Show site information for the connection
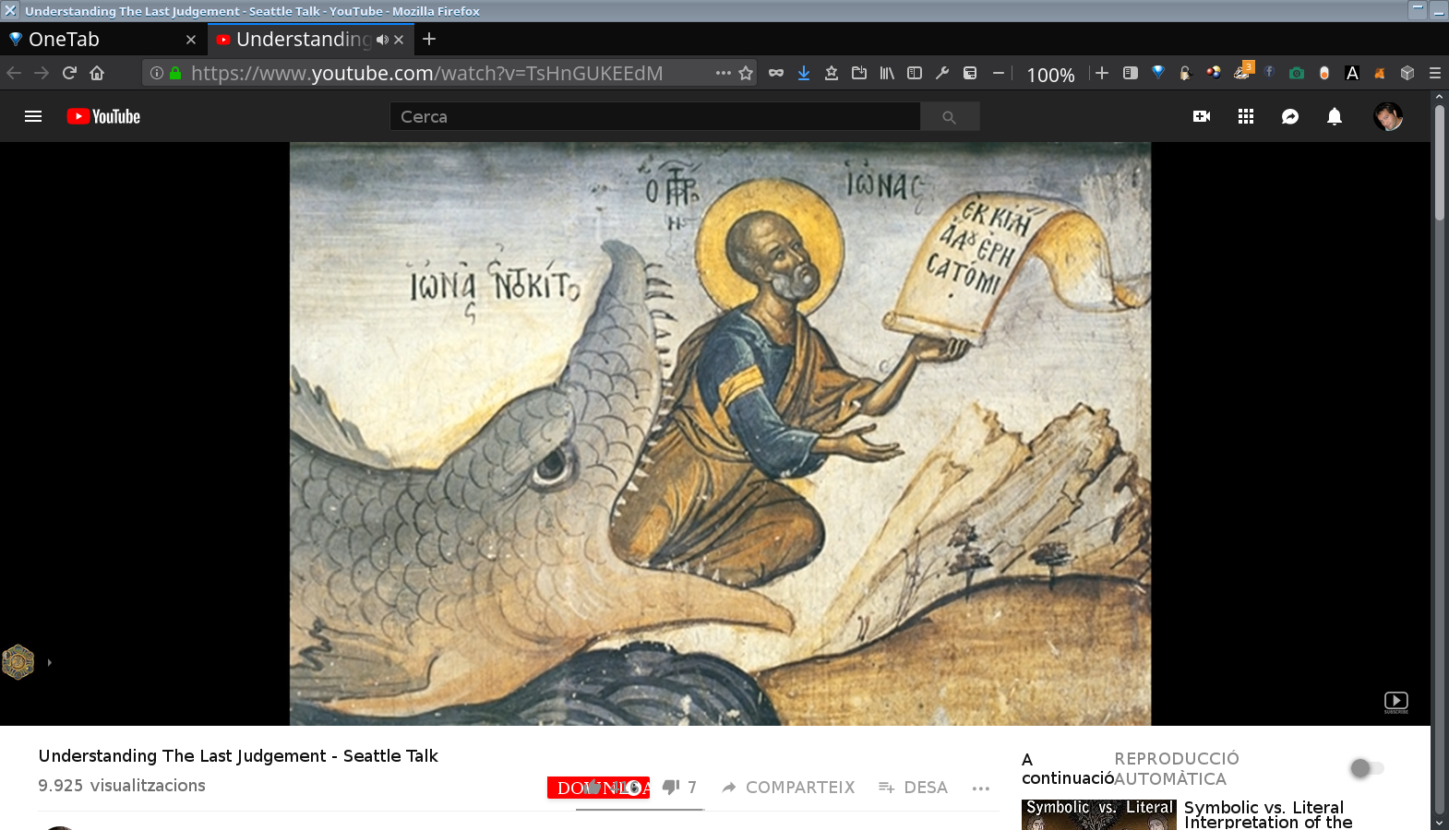The height and width of the screenshot is (830, 1449). pyautogui.click(x=157, y=73)
